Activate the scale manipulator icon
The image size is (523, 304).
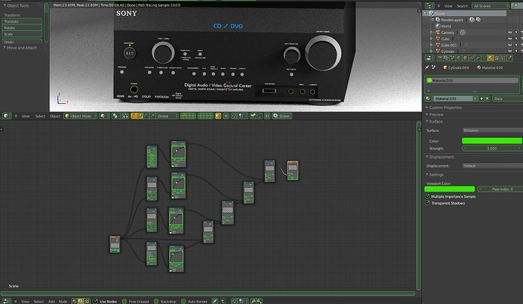point(152,116)
